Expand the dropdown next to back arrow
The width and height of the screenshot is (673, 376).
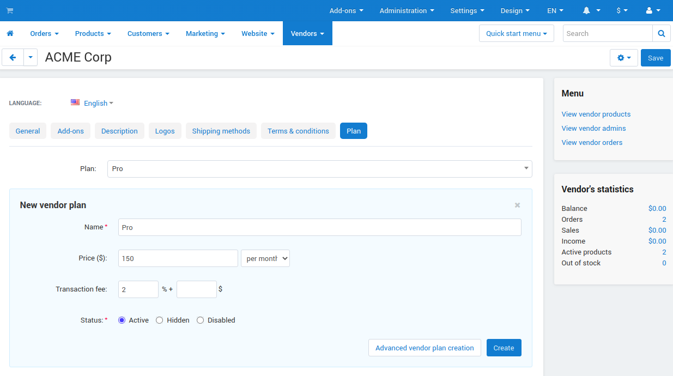31,57
